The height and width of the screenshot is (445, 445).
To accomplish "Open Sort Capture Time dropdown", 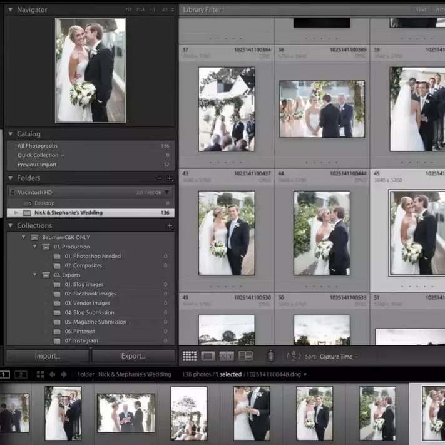I will click(339, 357).
